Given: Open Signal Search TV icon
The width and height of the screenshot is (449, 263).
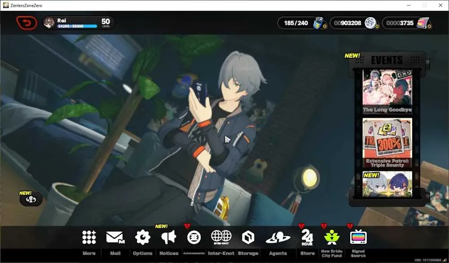Looking at the screenshot, I should (x=358, y=237).
